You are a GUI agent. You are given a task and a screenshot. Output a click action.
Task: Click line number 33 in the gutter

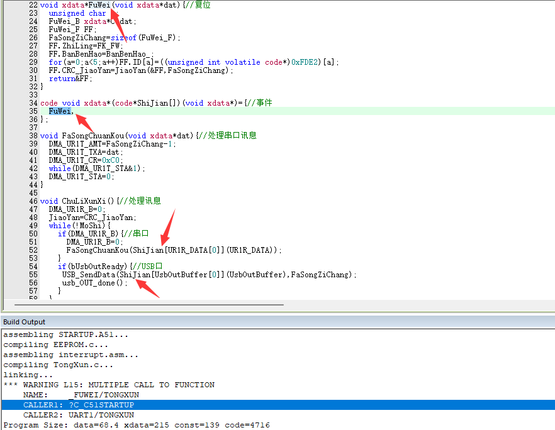pos(33,95)
